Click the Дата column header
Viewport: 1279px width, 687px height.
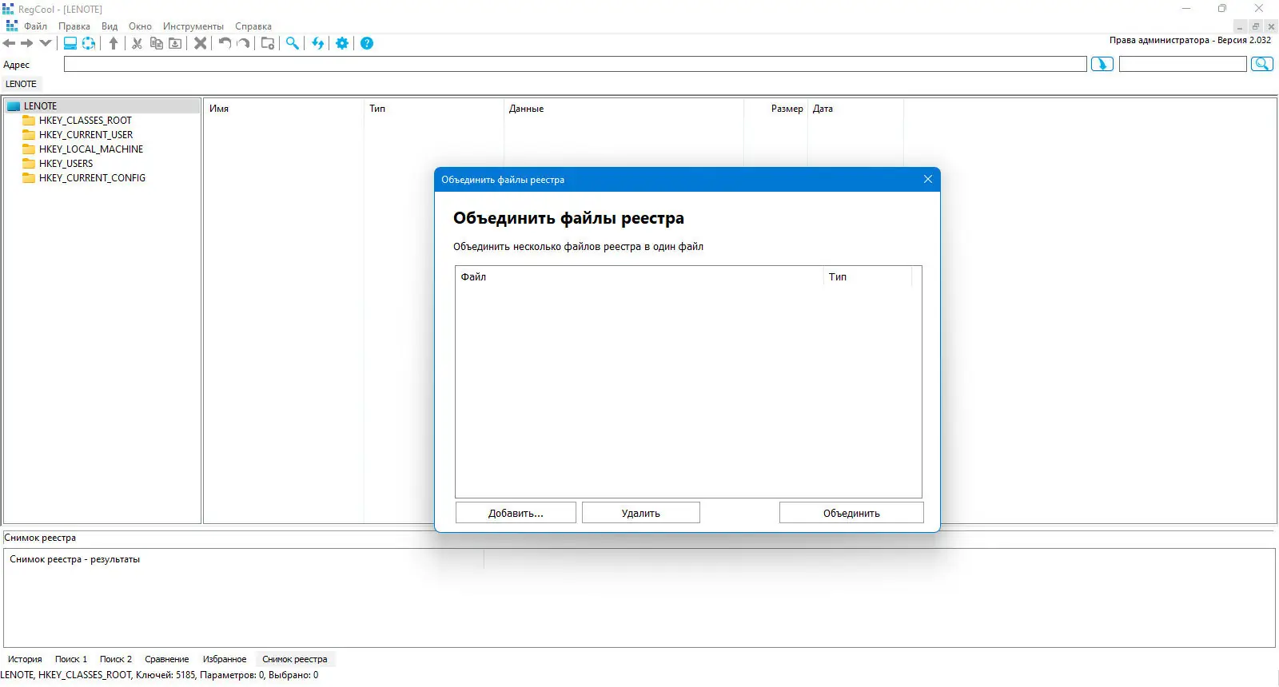coord(855,109)
